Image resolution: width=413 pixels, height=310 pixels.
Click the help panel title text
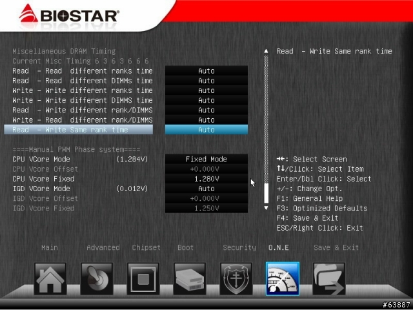tap(334, 51)
